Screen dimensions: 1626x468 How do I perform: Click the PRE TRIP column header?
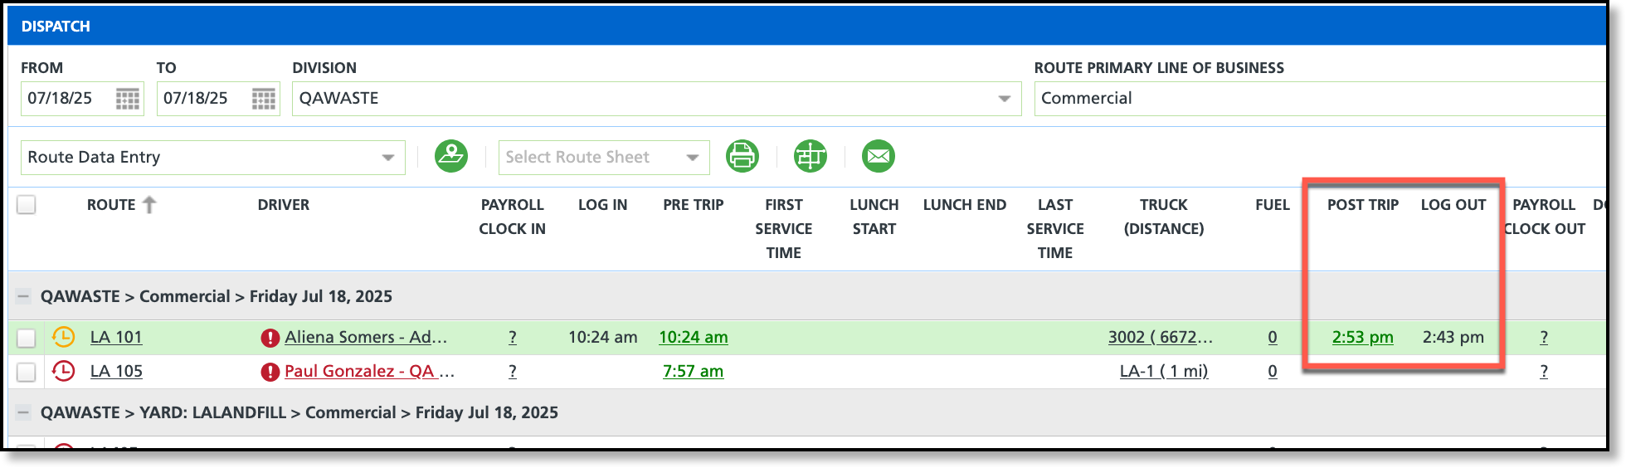click(x=694, y=204)
